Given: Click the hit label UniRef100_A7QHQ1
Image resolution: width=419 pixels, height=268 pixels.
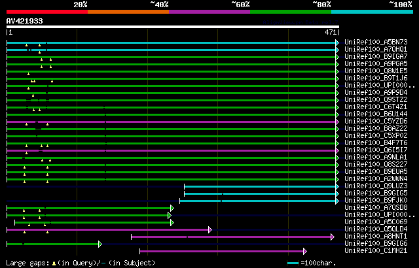Looking at the screenshot, I should point(376,49).
